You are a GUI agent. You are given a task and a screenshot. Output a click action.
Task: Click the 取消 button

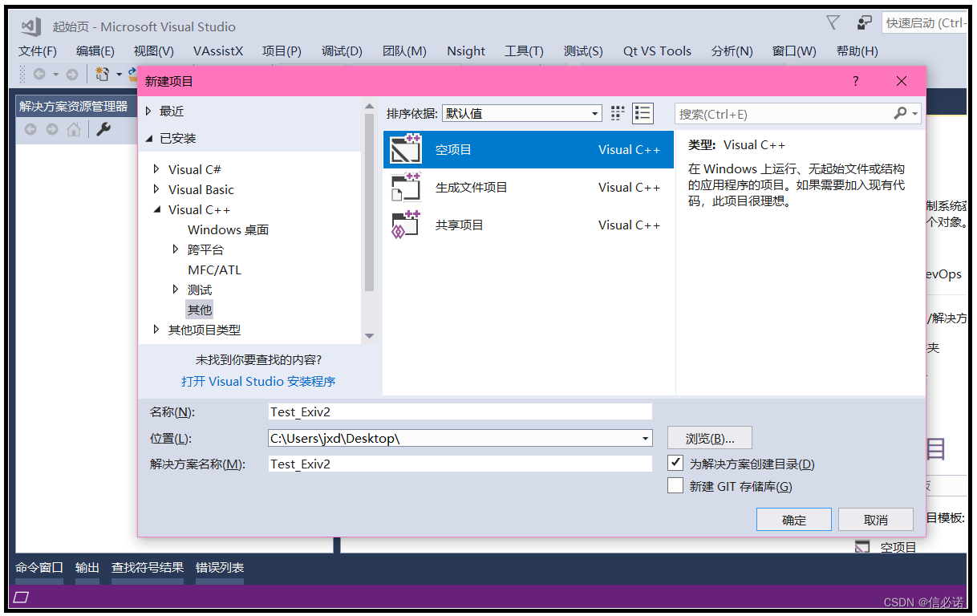(876, 520)
